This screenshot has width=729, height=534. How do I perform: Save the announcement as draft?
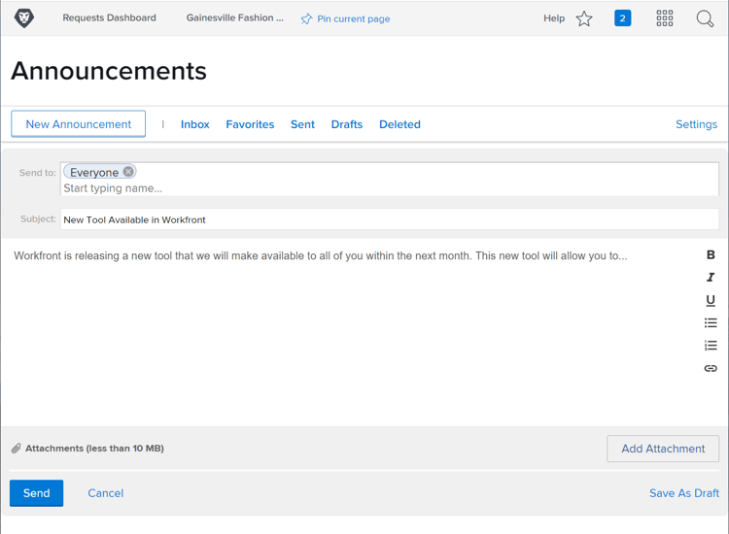[684, 493]
